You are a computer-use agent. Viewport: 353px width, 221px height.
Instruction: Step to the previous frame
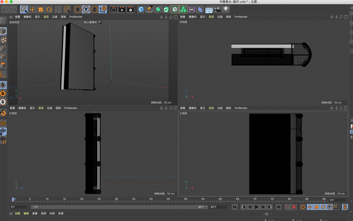250,207
